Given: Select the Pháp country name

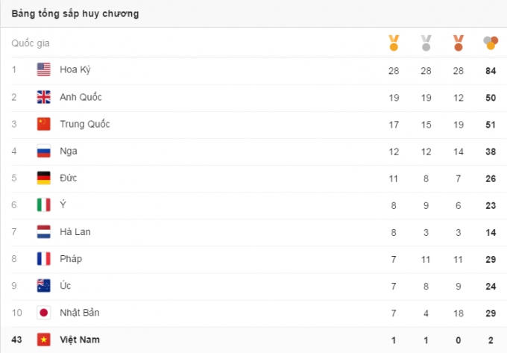Looking at the screenshot, I should pyautogui.click(x=71, y=259).
